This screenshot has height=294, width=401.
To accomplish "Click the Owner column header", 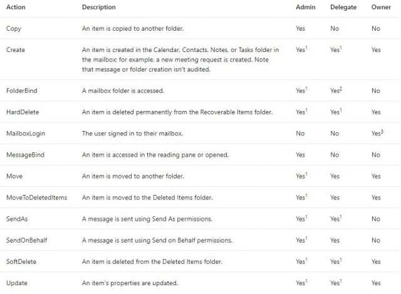I will pos(381,7).
